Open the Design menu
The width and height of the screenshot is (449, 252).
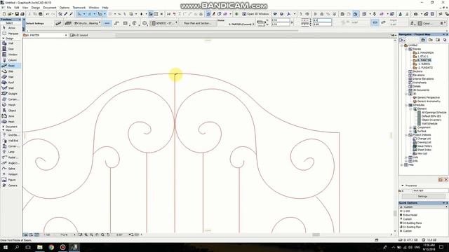pos(36,8)
